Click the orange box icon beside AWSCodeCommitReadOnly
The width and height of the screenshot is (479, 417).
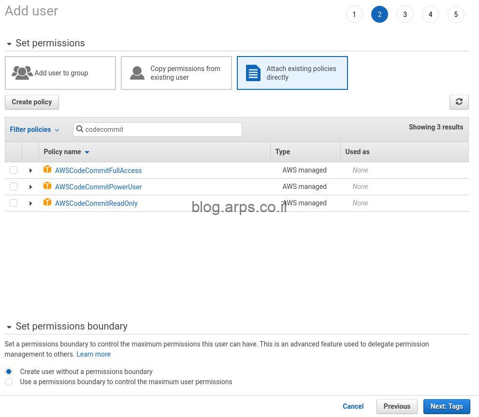tap(47, 202)
